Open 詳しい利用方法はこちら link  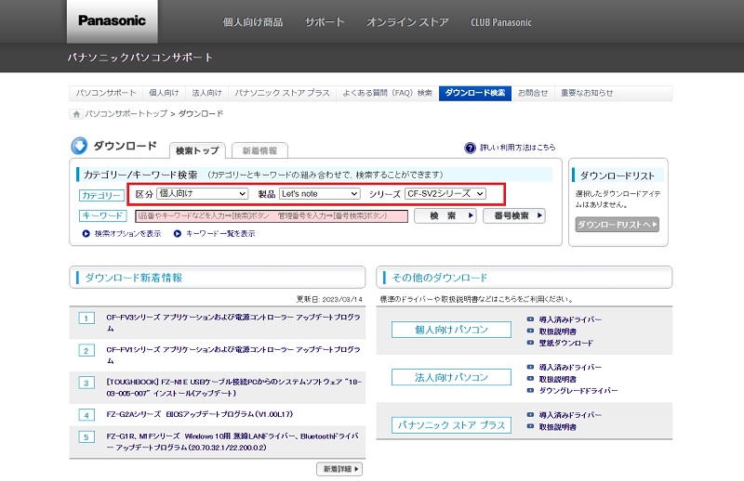(x=517, y=148)
